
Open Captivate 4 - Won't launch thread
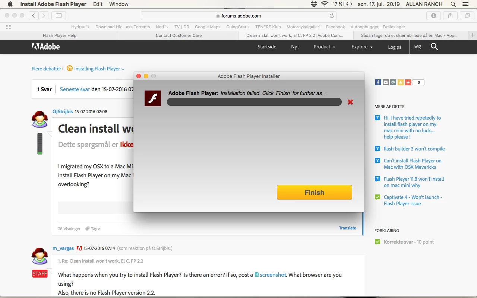413,200
